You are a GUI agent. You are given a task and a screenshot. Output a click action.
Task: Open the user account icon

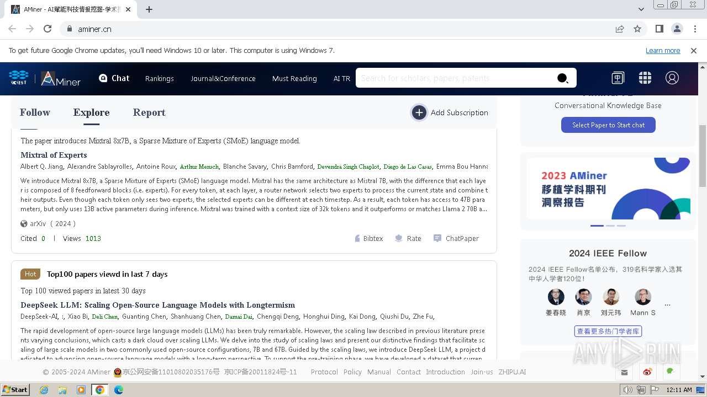point(672,78)
